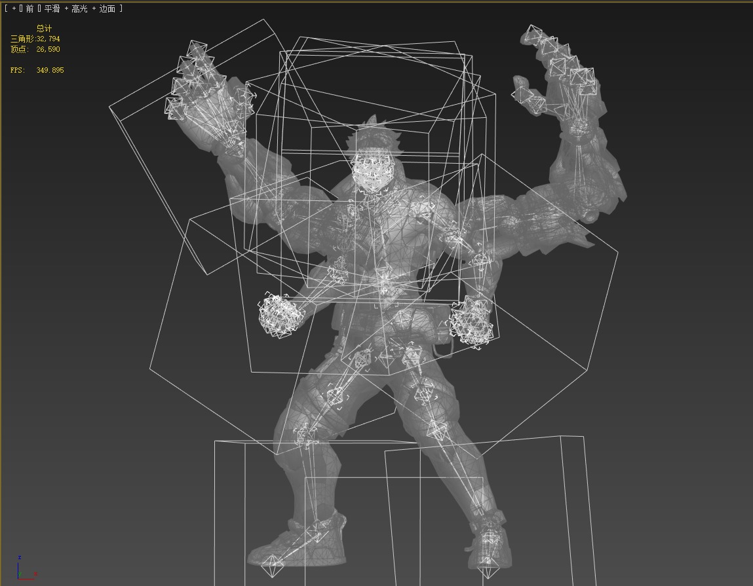The width and height of the screenshot is (753, 586).
Task: Open the viewport '+' general menu
Action: tap(14, 9)
